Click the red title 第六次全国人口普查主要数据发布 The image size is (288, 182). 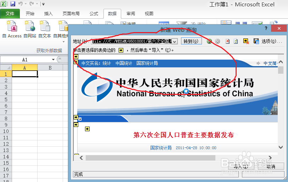183,135
